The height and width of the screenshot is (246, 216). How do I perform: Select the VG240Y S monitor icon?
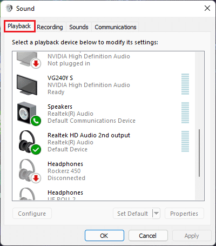tap(27, 85)
